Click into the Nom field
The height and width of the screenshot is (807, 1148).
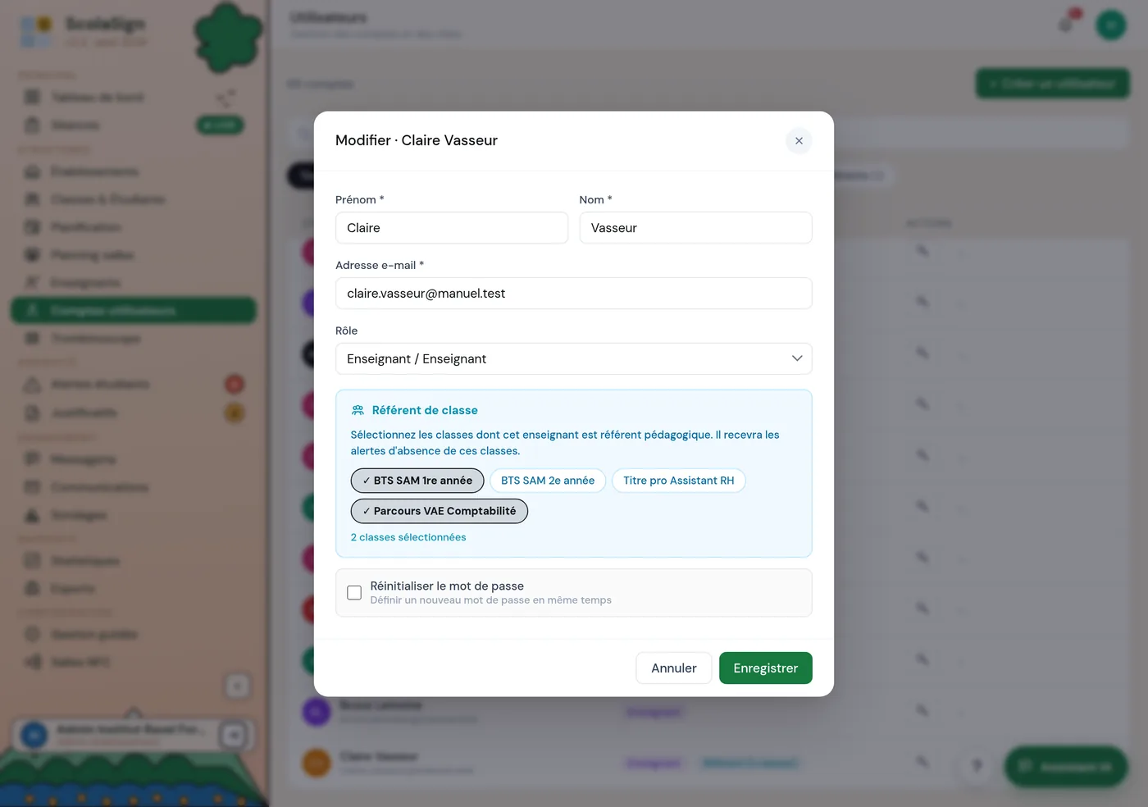pyautogui.click(x=696, y=228)
